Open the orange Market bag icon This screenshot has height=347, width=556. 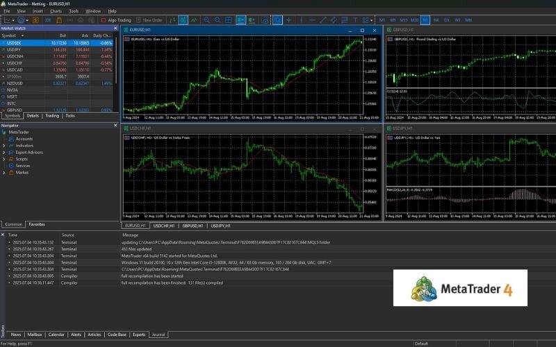[x=59, y=20]
